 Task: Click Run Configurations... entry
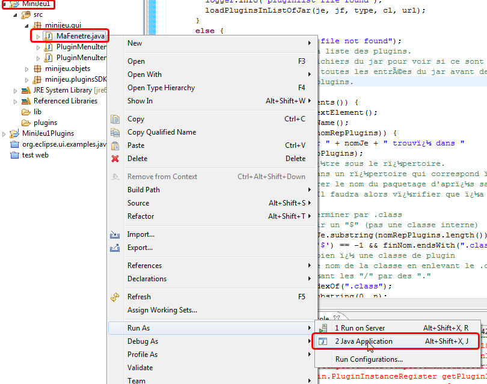[x=369, y=359]
